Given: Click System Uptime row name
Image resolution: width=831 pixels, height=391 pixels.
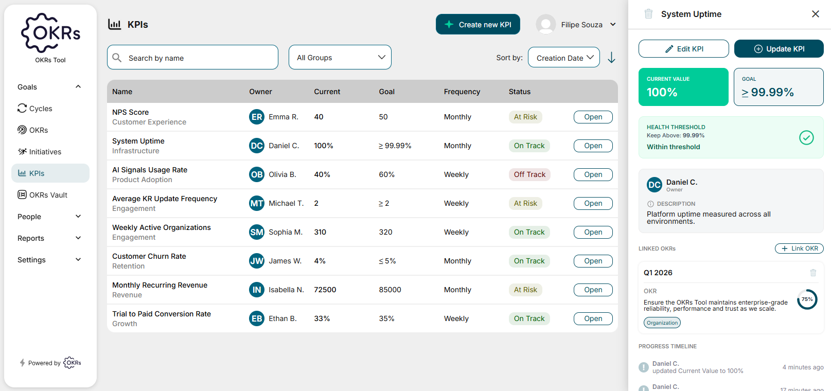Looking at the screenshot, I should coord(138,141).
